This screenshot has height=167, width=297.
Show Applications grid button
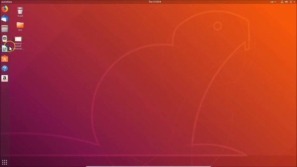(x=5, y=162)
